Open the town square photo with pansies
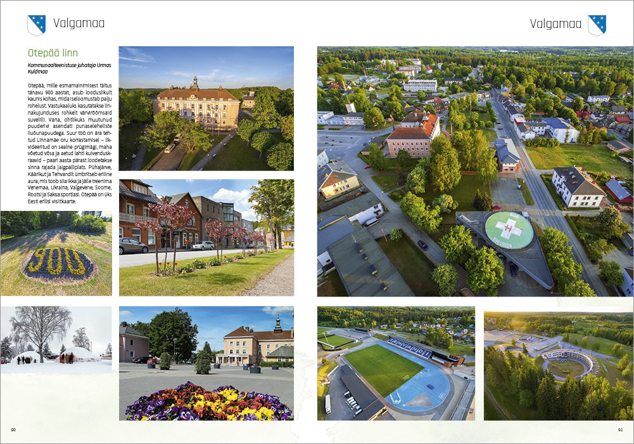Image resolution: width=634 pixels, height=444 pixels. [206, 363]
